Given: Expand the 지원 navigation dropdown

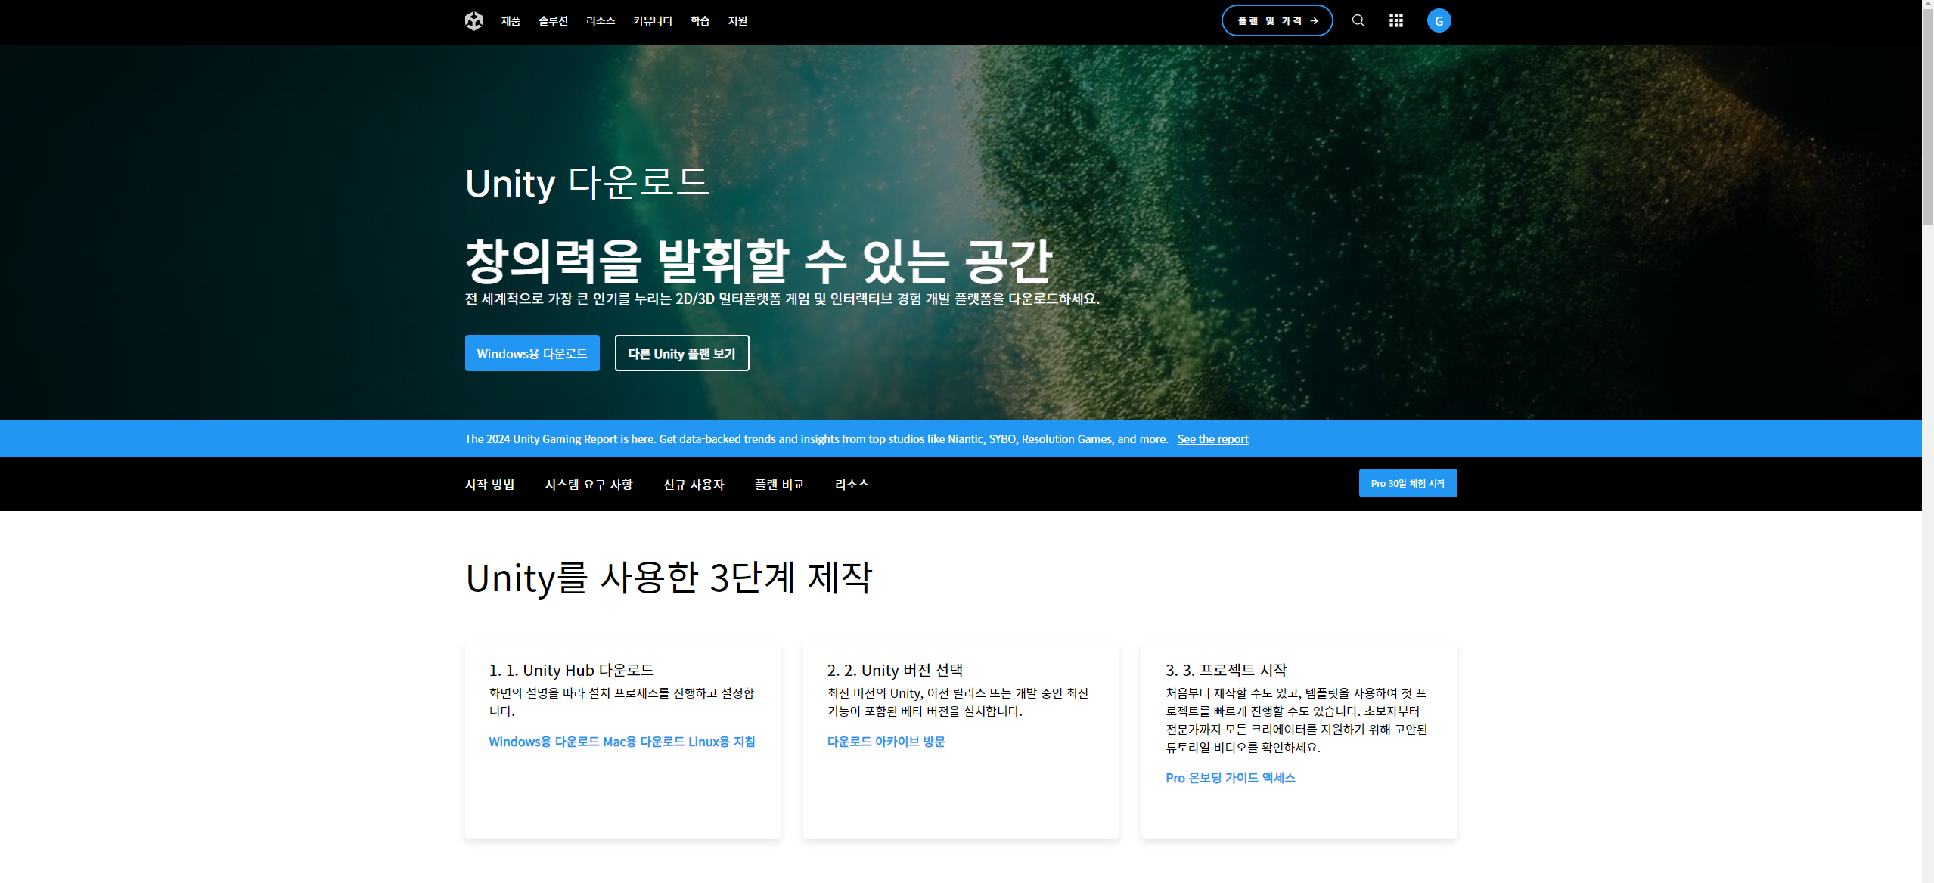Looking at the screenshot, I should point(737,20).
